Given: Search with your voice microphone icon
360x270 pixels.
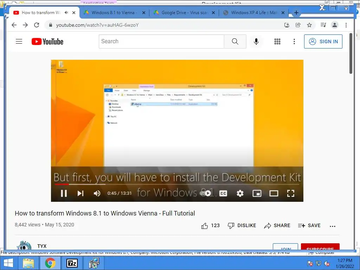Looking at the screenshot, I should (x=256, y=41).
